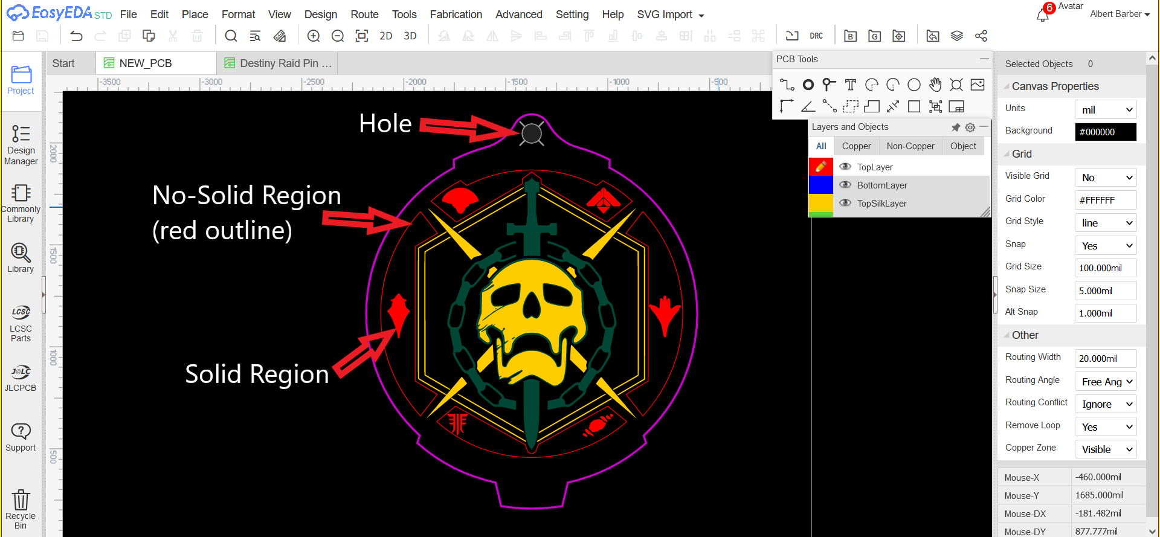Run the DRC check button
The width and height of the screenshot is (1160, 537).
[816, 36]
